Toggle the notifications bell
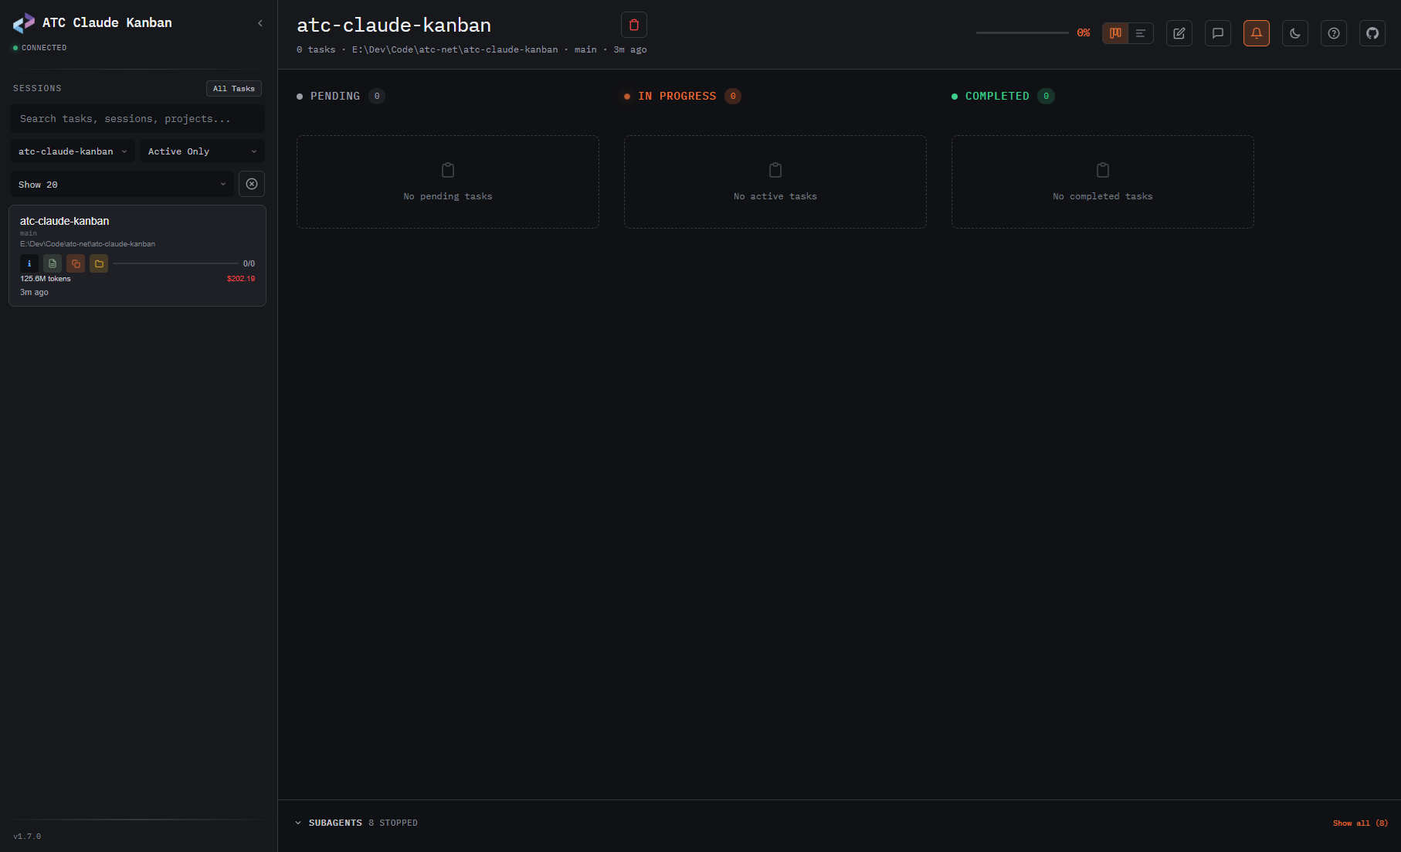The width and height of the screenshot is (1401, 852). tap(1257, 33)
